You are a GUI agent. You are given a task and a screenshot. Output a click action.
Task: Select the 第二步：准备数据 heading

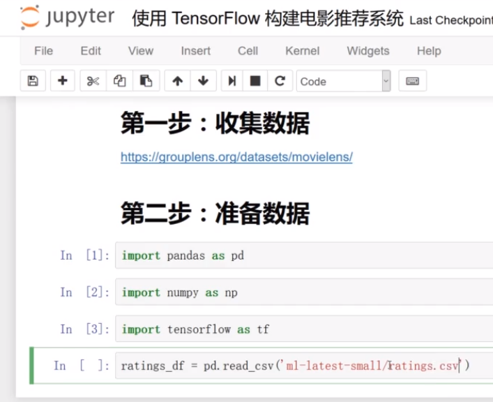[215, 213]
